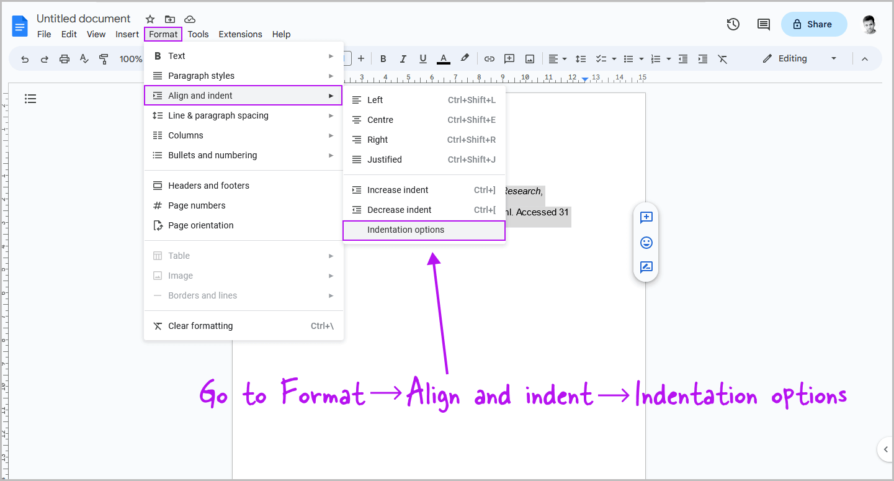Toggle bold formatting
This screenshot has width=894, height=481.
pyautogui.click(x=383, y=58)
